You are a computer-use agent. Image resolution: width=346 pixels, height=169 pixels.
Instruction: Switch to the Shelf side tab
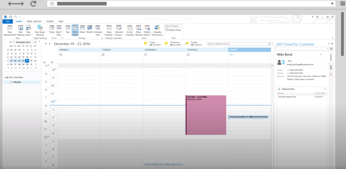click(331, 67)
